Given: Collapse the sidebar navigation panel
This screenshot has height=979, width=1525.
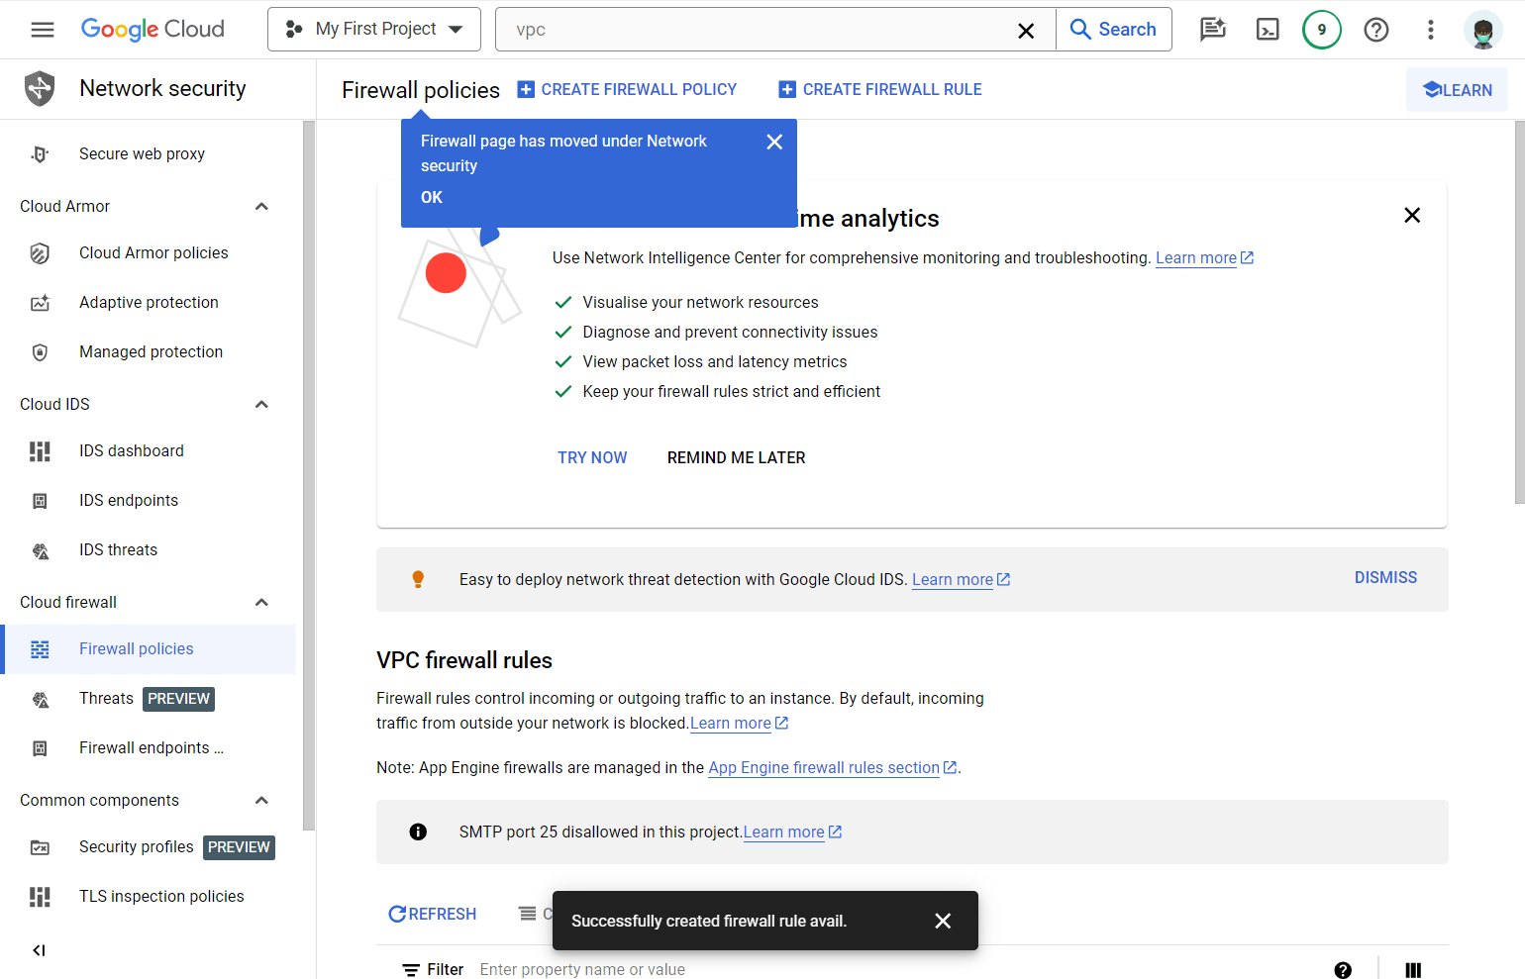Looking at the screenshot, I should point(39,950).
